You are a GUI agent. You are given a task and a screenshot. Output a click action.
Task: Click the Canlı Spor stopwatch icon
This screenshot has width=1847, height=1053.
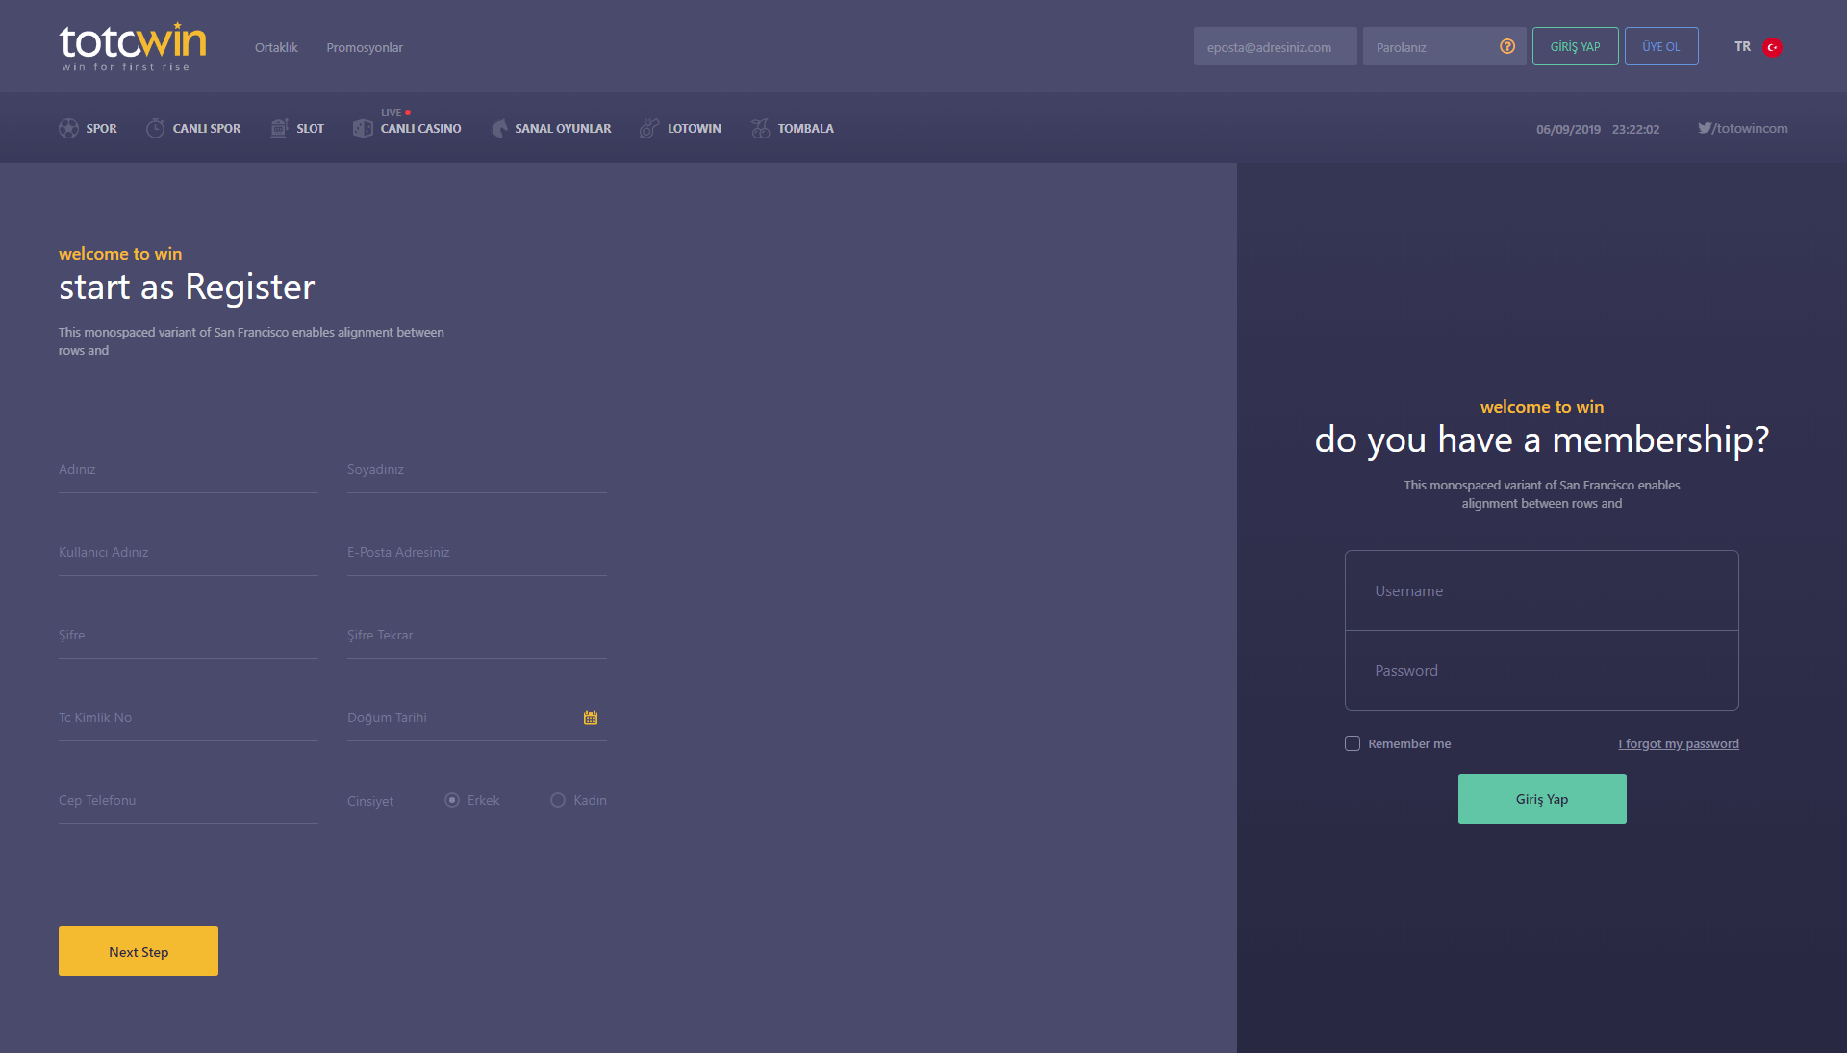(x=155, y=128)
